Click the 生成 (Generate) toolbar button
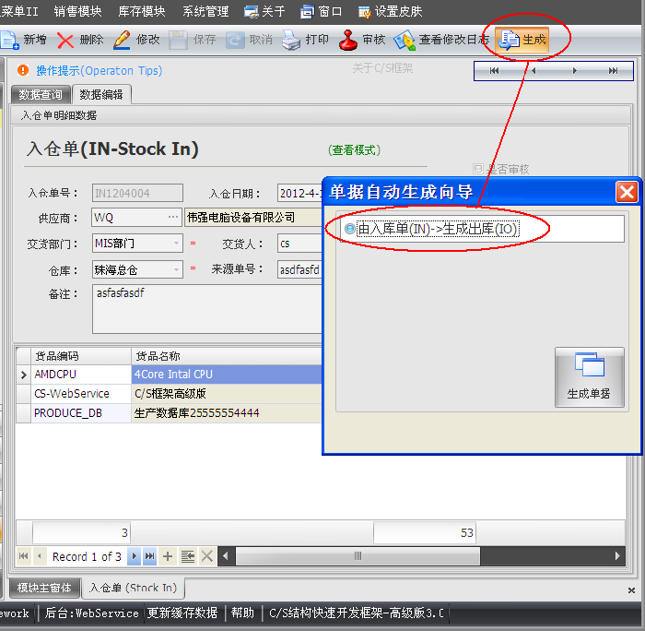The image size is (645, 631). [x=522, y=40]
